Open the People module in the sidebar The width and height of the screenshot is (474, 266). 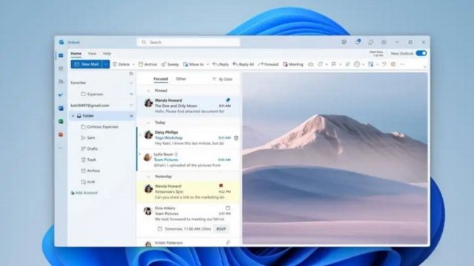click(61, 81)
